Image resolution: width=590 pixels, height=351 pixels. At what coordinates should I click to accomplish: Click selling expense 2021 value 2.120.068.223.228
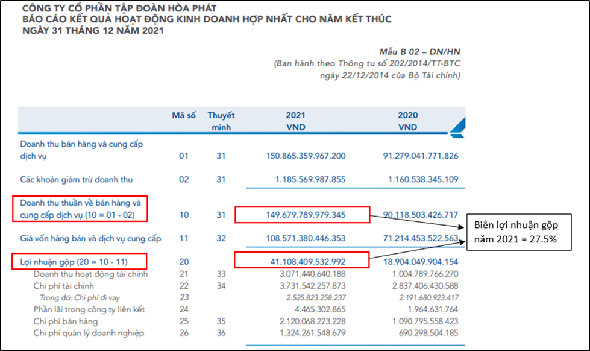(x=313, y=321)
